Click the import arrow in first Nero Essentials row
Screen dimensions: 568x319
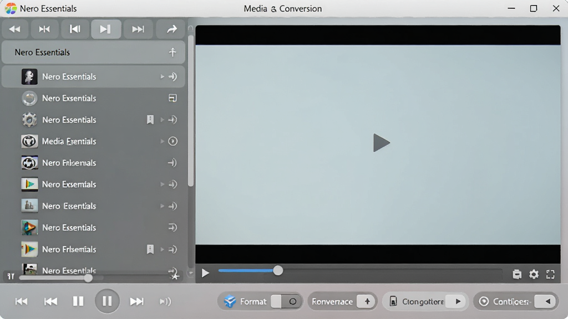pyautogui.click(x=173, y=76)
